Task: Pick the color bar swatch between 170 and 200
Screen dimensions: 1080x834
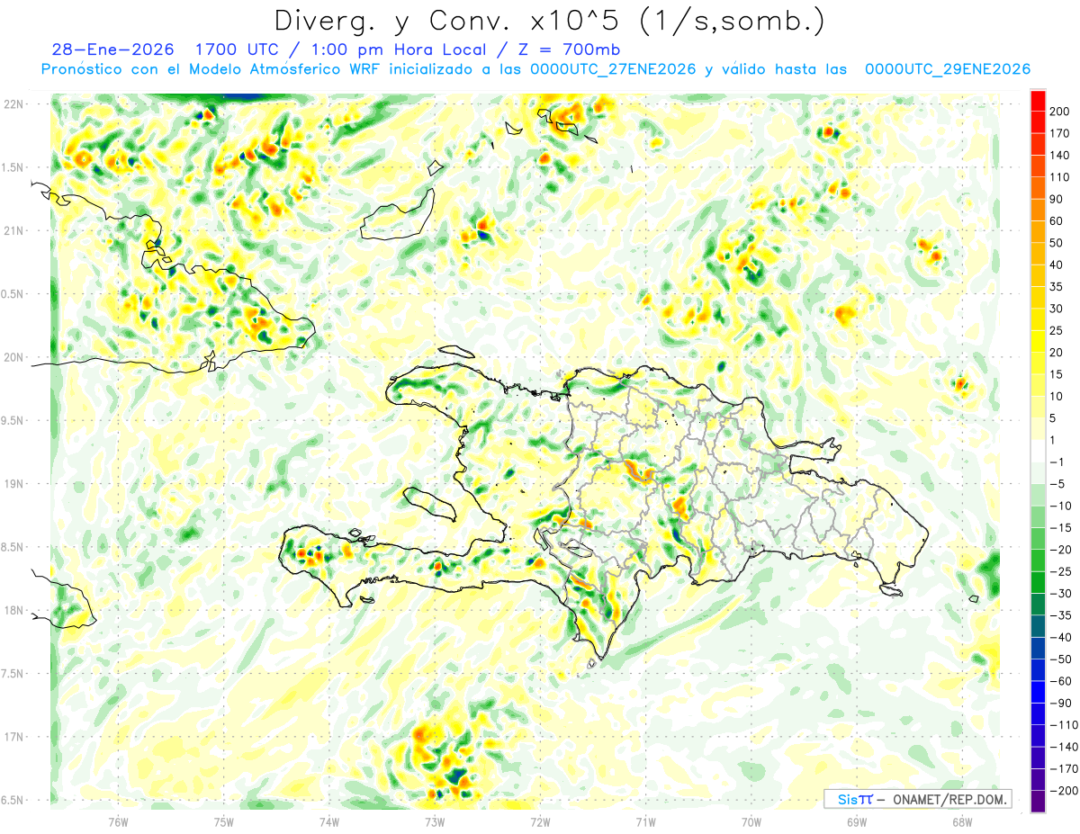Action: pos(1038,122)
